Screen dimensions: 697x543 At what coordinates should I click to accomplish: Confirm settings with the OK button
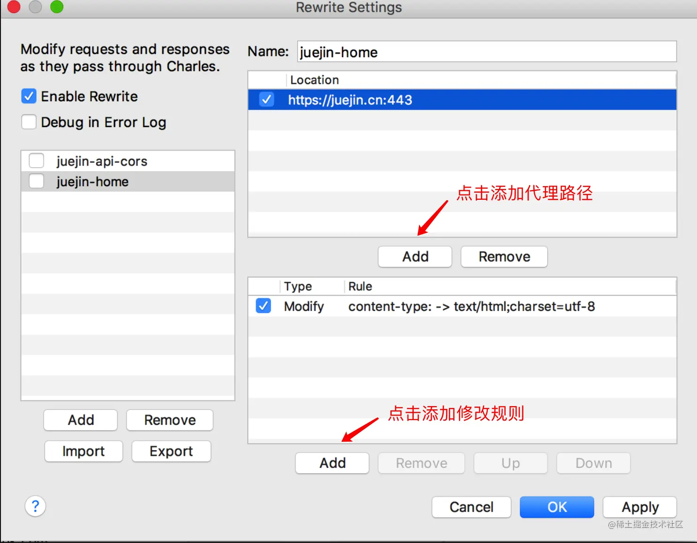point(557,507)
